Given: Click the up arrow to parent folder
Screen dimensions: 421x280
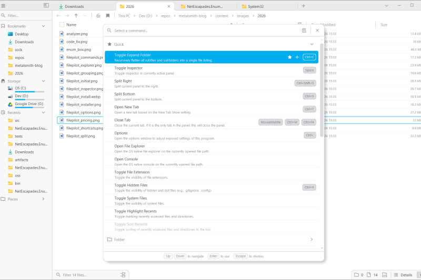Looking at the screenshot, I should [76, 16].
